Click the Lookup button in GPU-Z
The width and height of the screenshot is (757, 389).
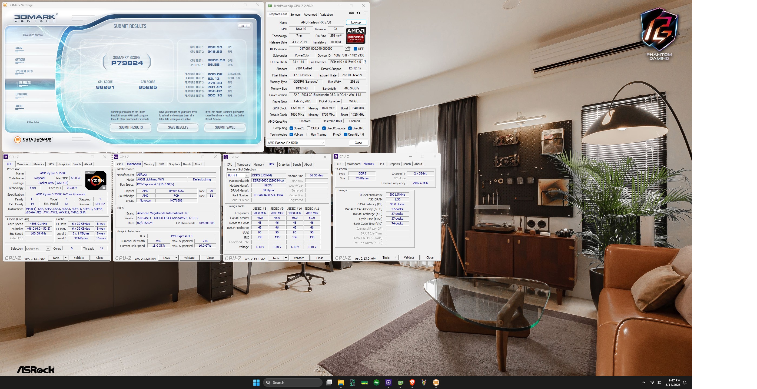tap(356, 22)
